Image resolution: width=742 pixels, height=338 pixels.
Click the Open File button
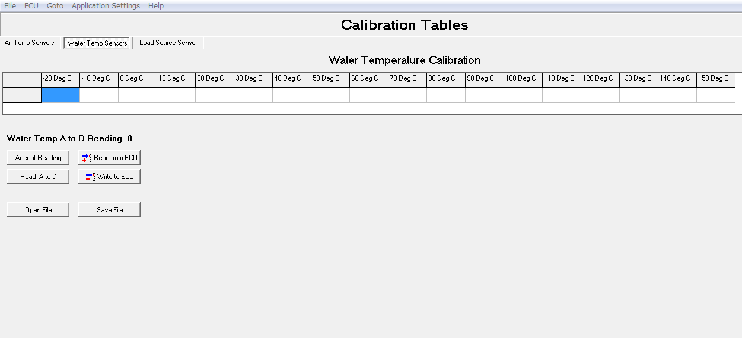(38, 210)
